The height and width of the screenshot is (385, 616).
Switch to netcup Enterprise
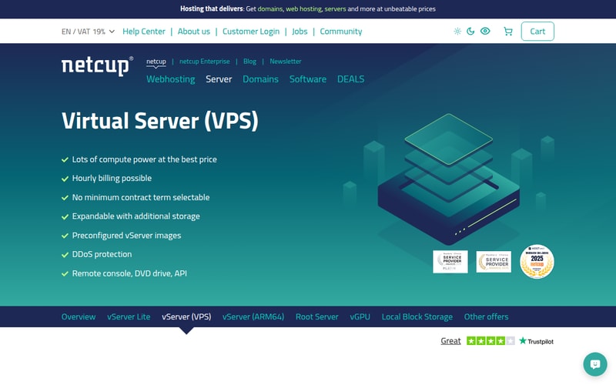tap(204, 62)
